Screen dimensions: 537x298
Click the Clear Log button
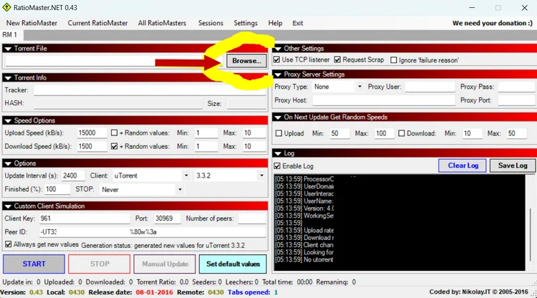click(463, 165)
